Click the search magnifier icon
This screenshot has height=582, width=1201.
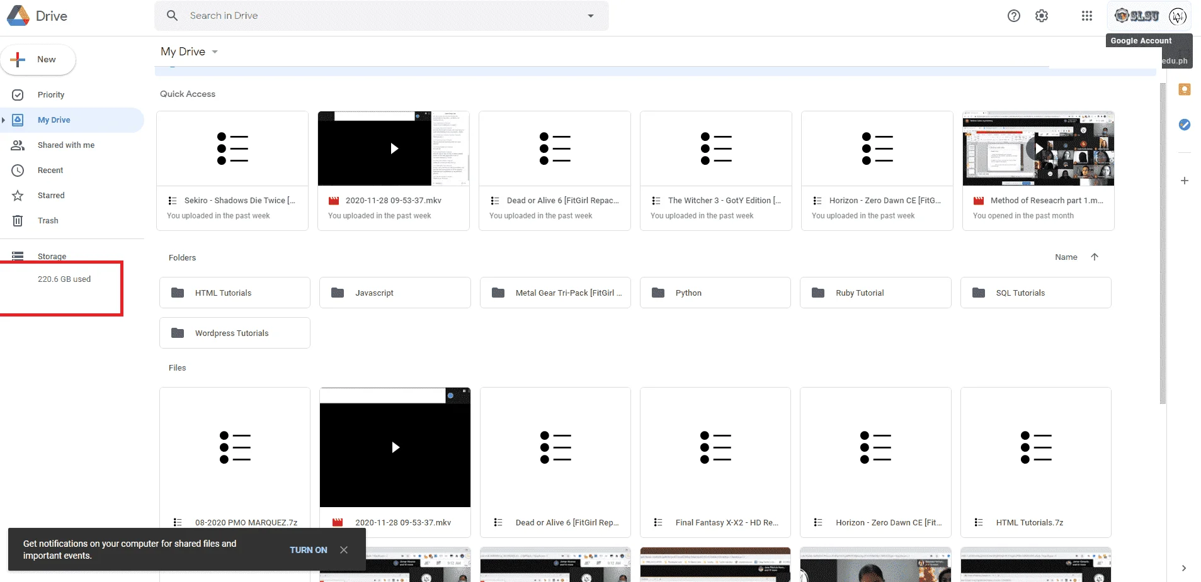[172, 16]
